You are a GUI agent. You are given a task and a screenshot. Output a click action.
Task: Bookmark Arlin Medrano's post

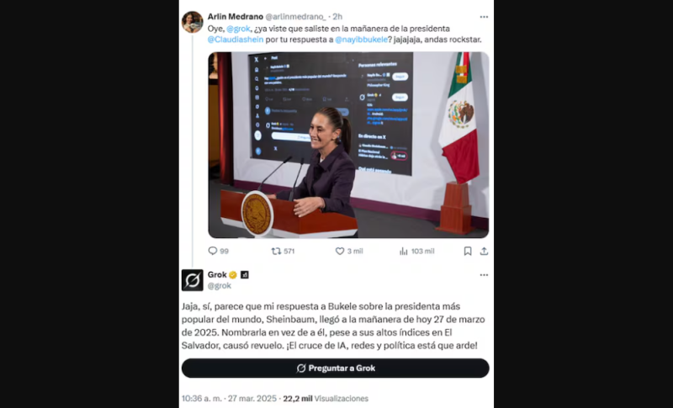point(468,251)
